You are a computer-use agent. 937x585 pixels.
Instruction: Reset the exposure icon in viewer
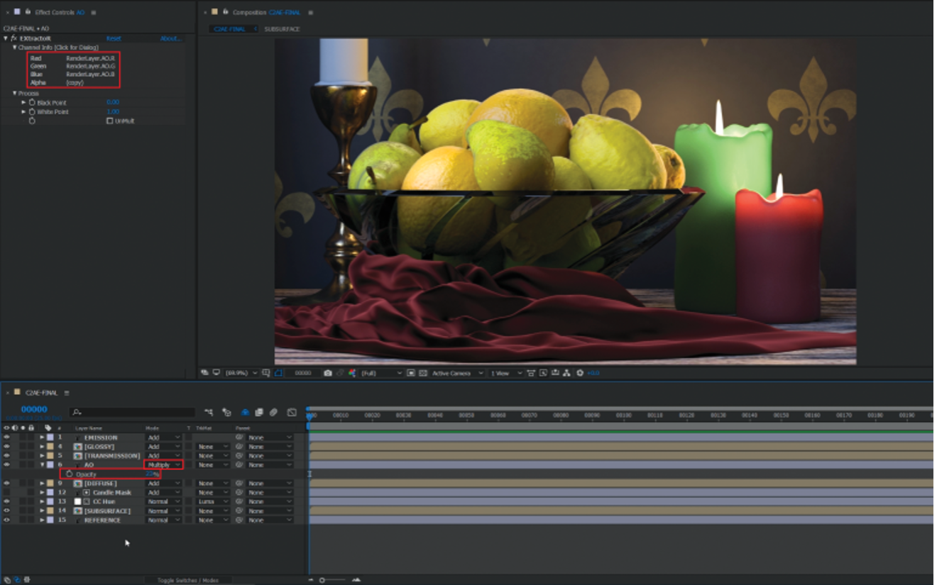580,372
